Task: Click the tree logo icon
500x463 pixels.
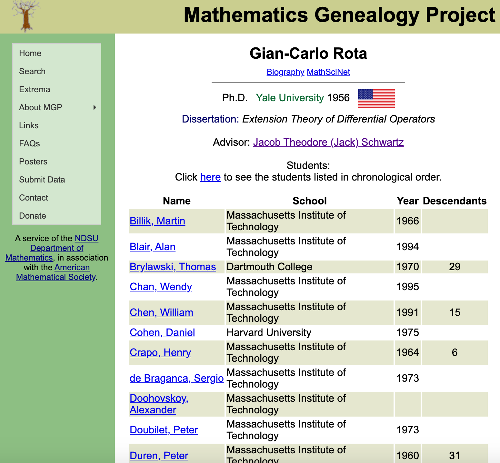Action: click(26, 16)
